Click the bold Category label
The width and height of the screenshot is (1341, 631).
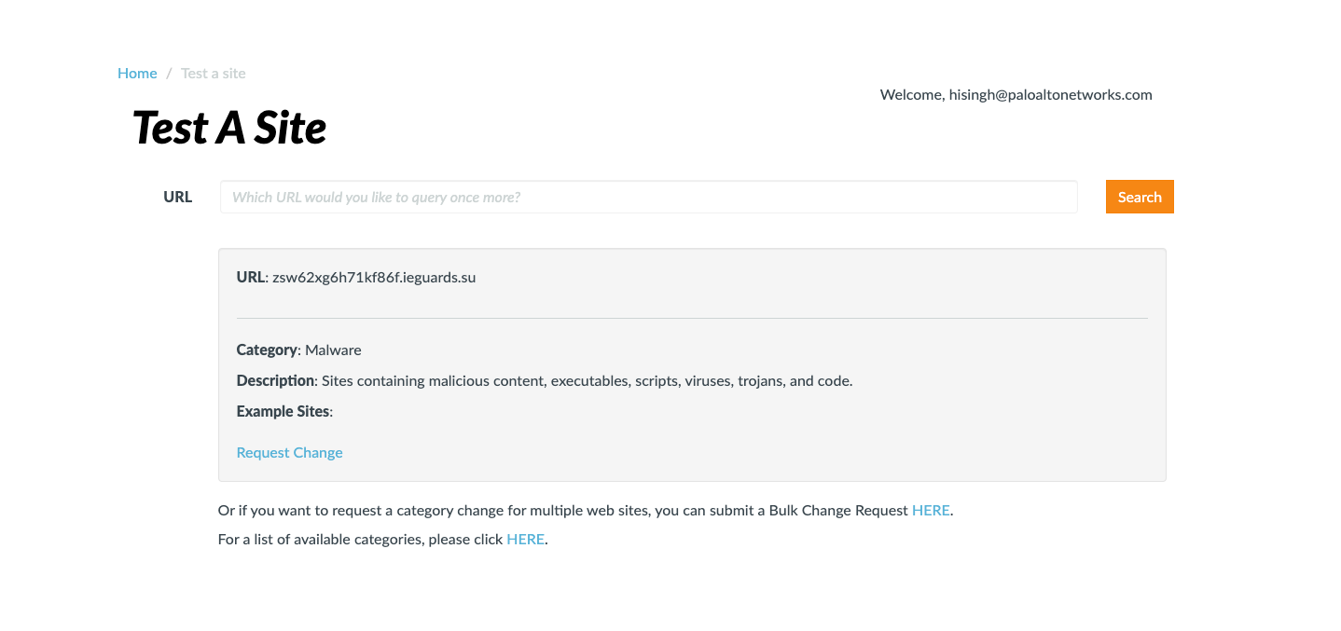[x=266, y=350]
